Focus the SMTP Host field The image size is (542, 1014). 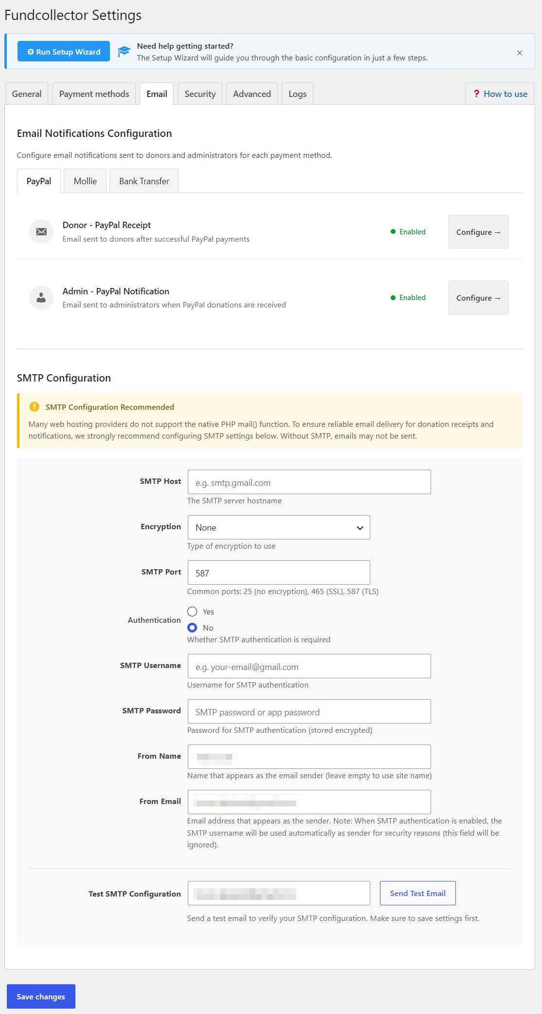click(309, 482)
